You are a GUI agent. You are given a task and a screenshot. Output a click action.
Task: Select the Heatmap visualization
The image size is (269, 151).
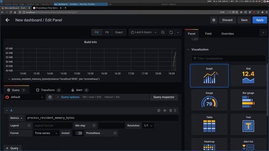tap(209, 144)
